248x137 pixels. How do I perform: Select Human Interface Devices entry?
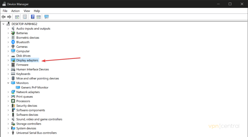pyautogui.click(x=33, y=69)
